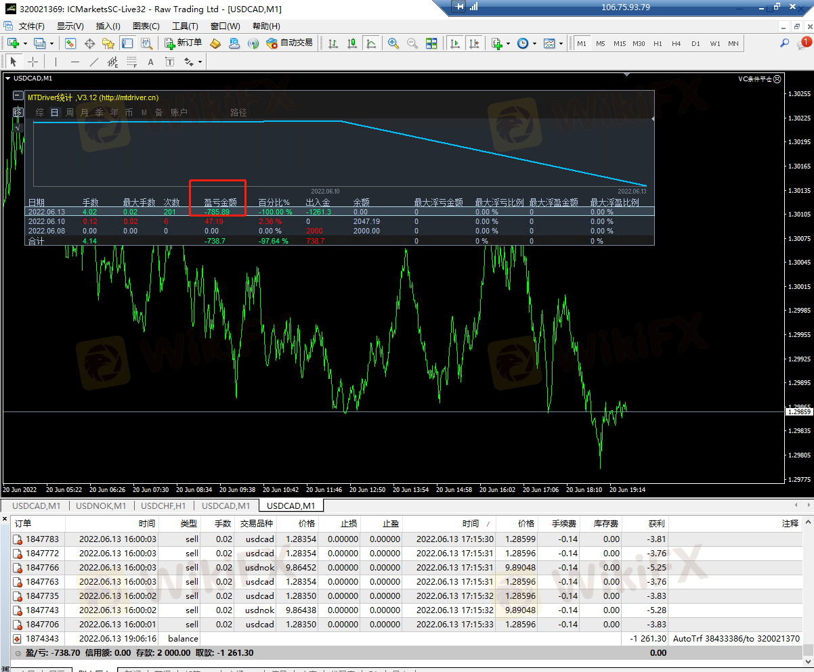The height and width of the screenshot is (672, 814).
Task: Open the 文件(F) menu
Action: pyautogui.click(x=31, y=26)
